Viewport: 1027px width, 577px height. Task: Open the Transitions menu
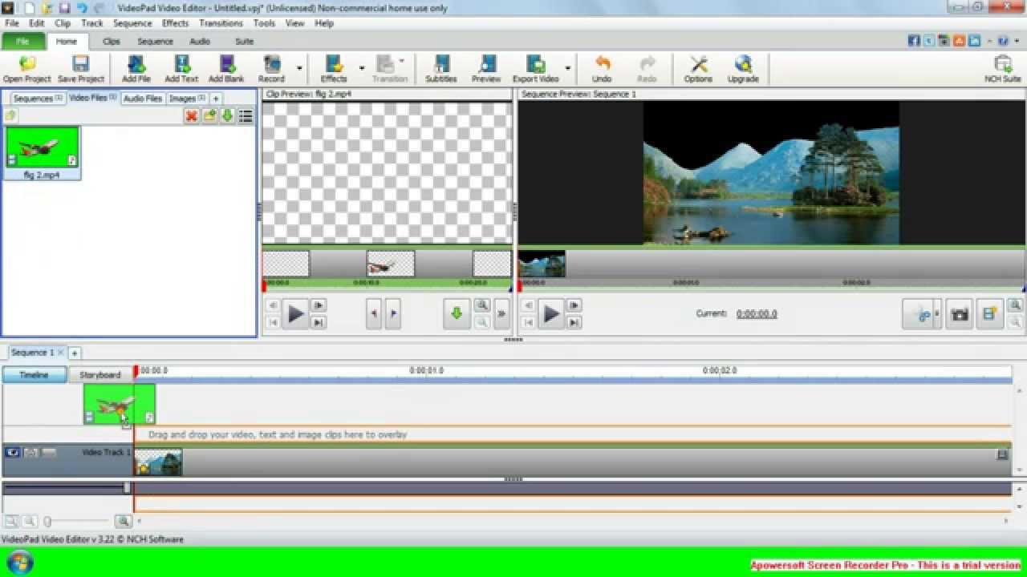pos(221,23)
